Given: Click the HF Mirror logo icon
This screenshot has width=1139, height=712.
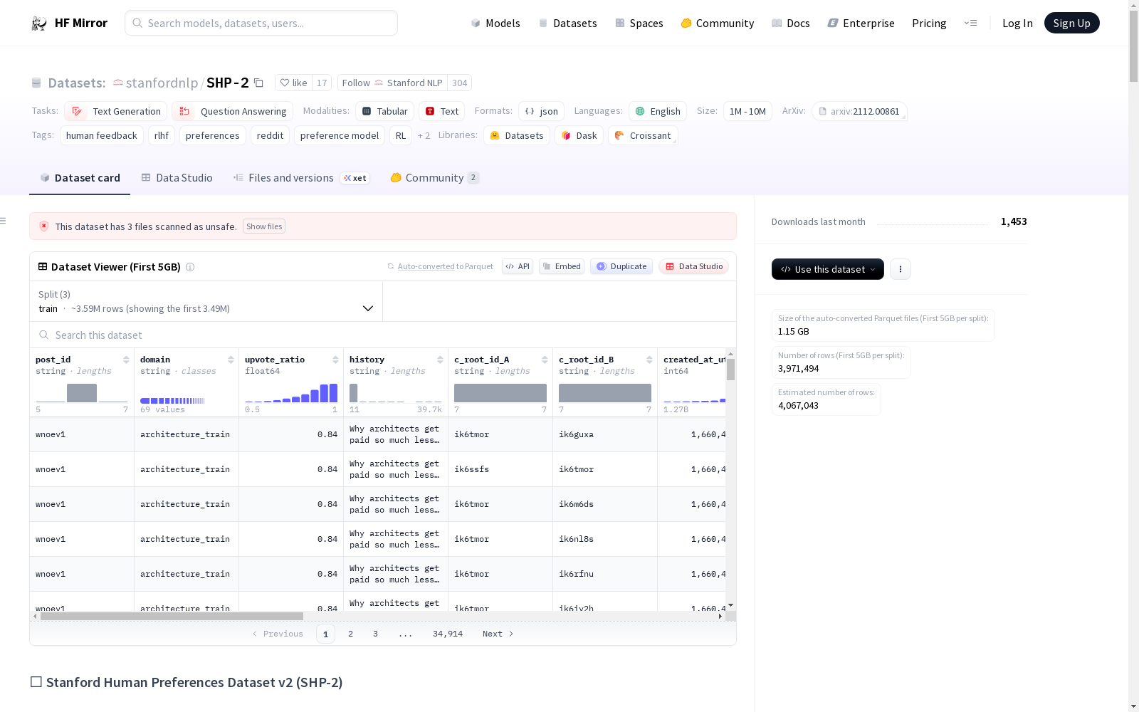Looking at the screenshot, I should (39, 23).
